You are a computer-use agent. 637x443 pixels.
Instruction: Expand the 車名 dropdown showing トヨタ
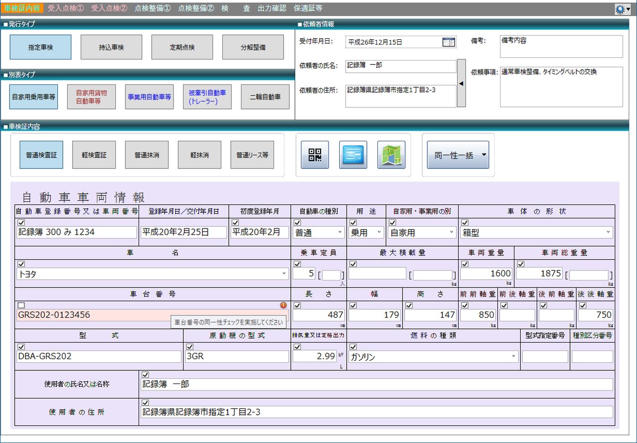coord(153,274)
